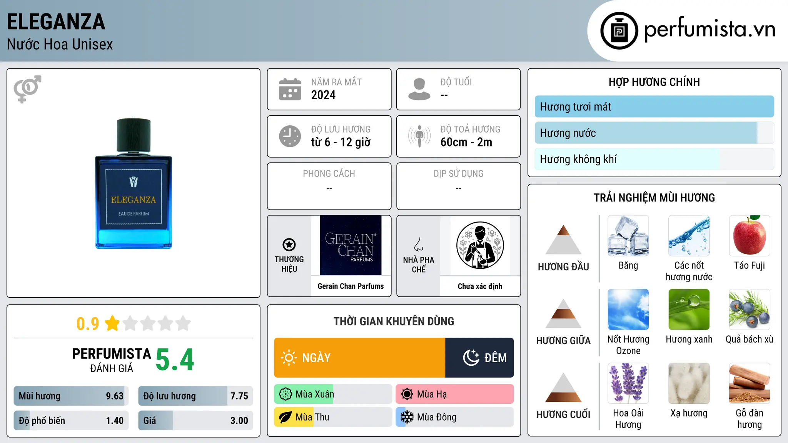788x443 pixels.
Task: Click the Gerain Chan Parfums brand name
Action: coord(351,286)
